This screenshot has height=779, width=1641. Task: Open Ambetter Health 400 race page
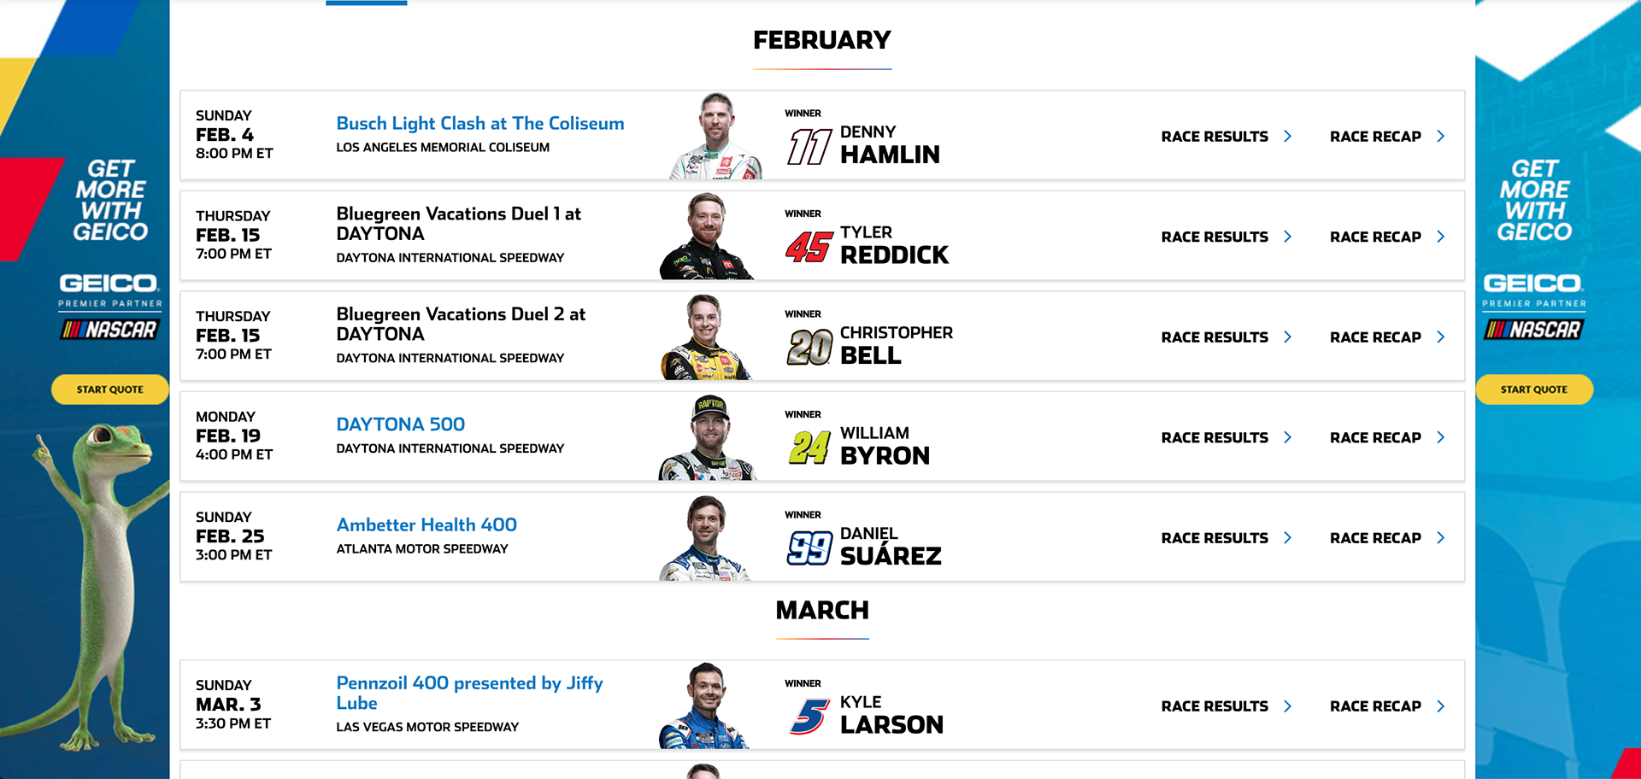coord(426,525)
